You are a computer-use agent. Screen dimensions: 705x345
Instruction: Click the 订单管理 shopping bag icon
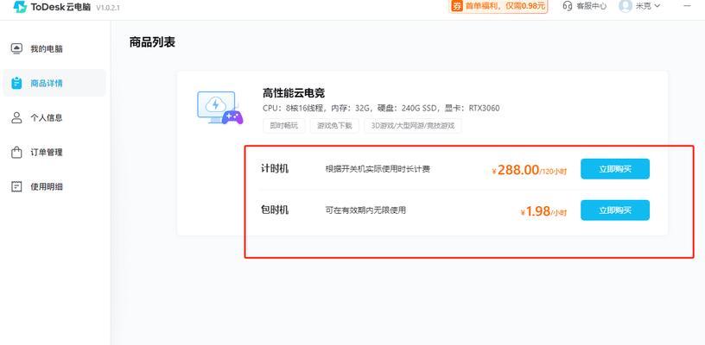16,152
